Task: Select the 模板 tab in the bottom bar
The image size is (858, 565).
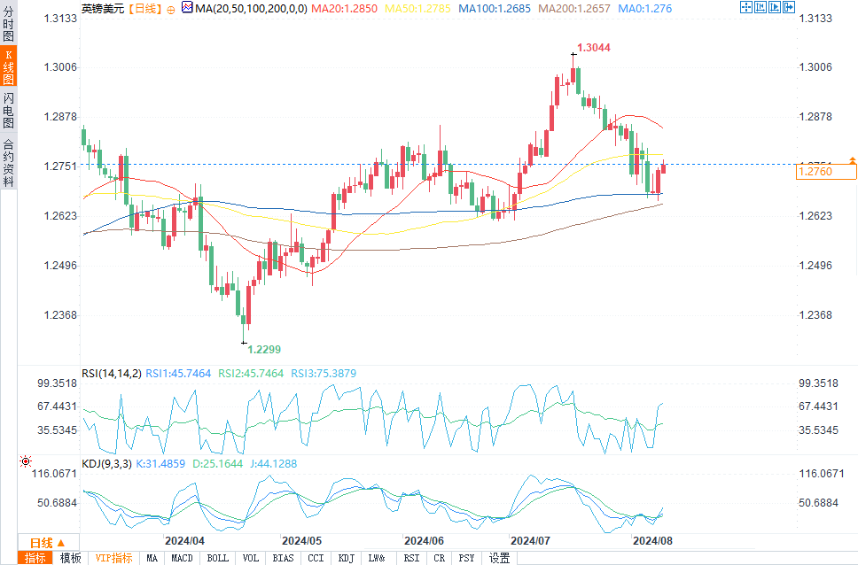Action: click(x=70, y=558)
